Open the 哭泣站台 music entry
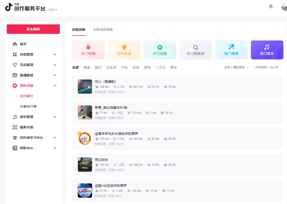Viewport: 287px width, 204px height. 101,160
